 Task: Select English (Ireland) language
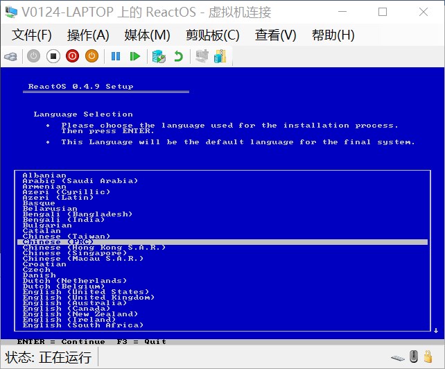coord(69,320)
